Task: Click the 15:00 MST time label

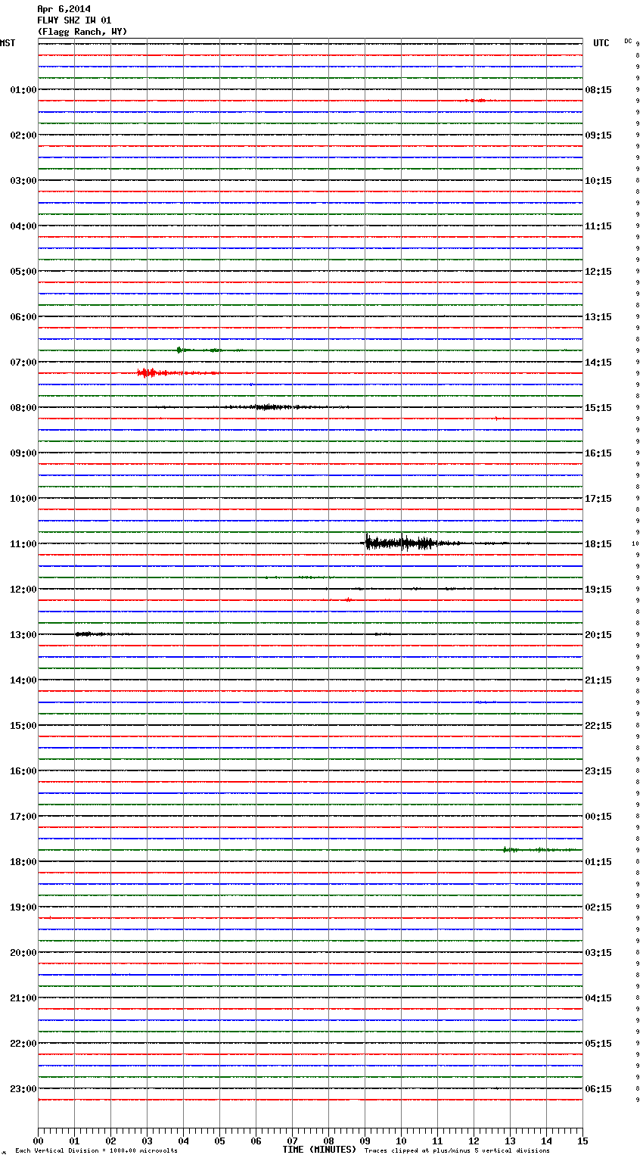Action: [23, 726]
